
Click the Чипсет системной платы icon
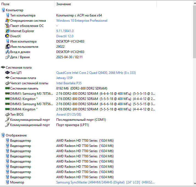[x=7, y=83]
